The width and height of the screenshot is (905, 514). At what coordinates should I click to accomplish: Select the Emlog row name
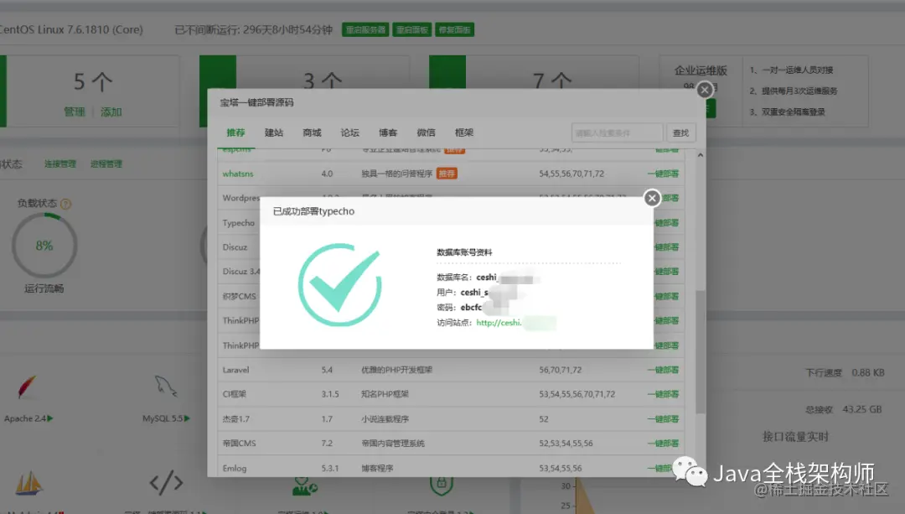click(235, 468)
